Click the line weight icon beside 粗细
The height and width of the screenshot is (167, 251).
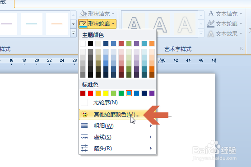pos(84,125)
